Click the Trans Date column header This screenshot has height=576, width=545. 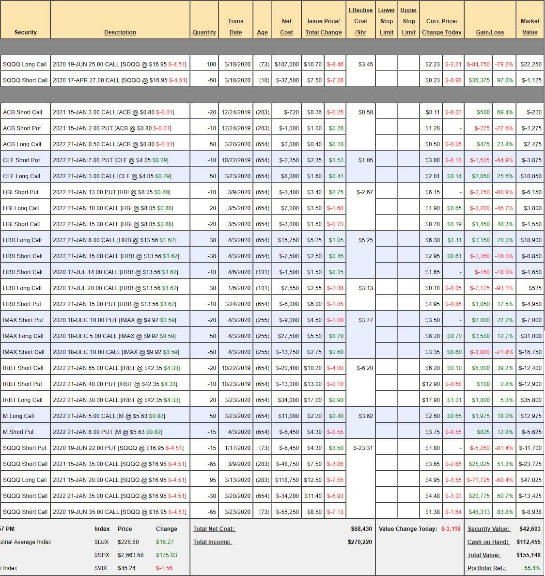[235, 27]
